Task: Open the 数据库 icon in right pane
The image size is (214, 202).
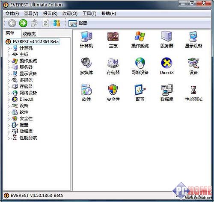Action: tap(166, 93)
